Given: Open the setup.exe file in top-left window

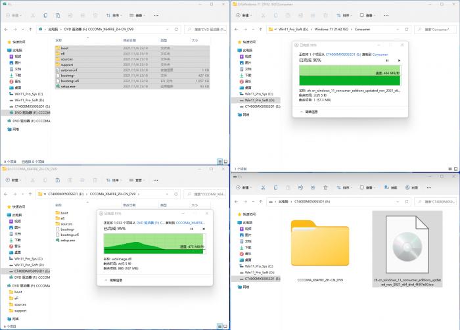Looking at the screenshot, I should click(x=69, y=85).
